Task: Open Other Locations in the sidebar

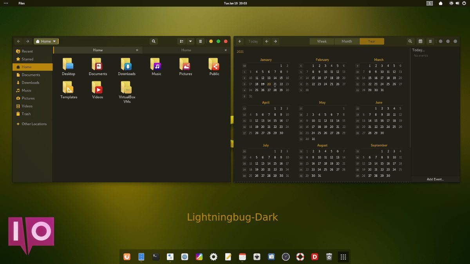Action: coord(33,124)
